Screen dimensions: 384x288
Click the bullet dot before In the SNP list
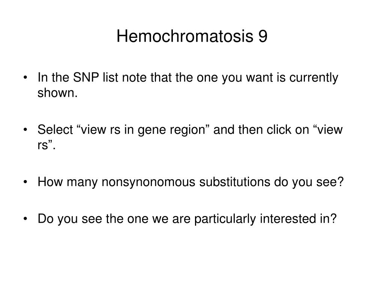[x=25, y=78]
